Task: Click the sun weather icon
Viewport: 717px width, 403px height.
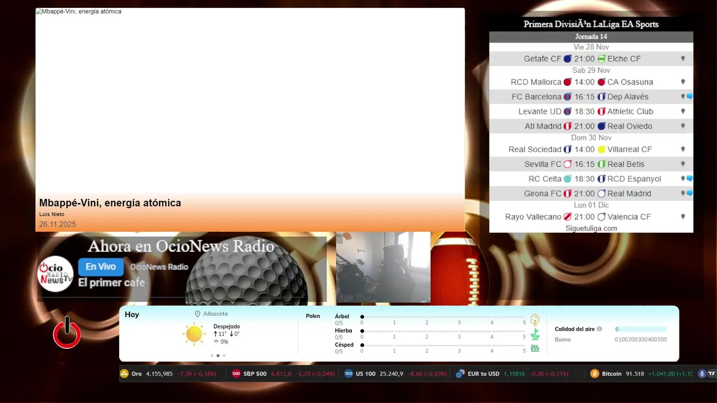Action: pos(194,334)
